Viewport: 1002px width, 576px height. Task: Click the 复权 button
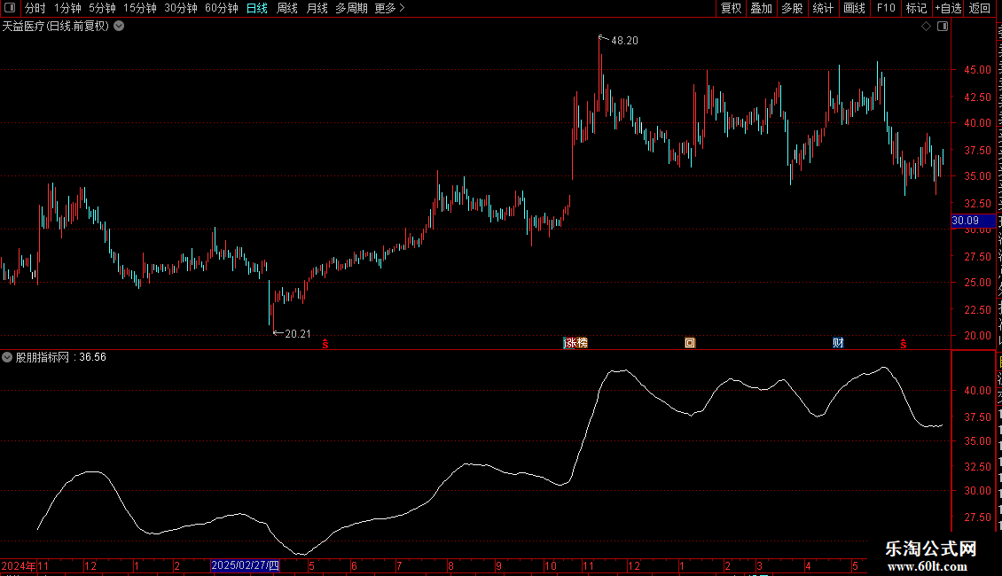pos(731,8)
